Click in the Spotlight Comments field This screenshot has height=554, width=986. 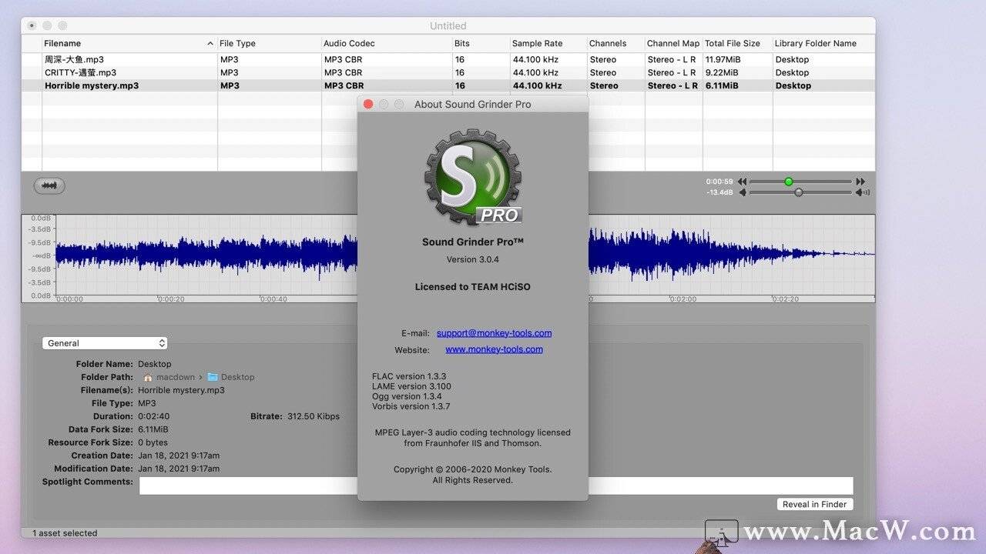pos(496,486)
